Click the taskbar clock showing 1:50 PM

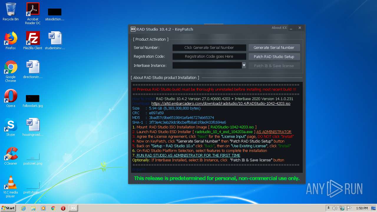pyautogui.click(x=362, y=208)
